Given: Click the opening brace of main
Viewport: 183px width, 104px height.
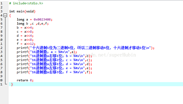Looking at the screenshot, I should (10, 16).
